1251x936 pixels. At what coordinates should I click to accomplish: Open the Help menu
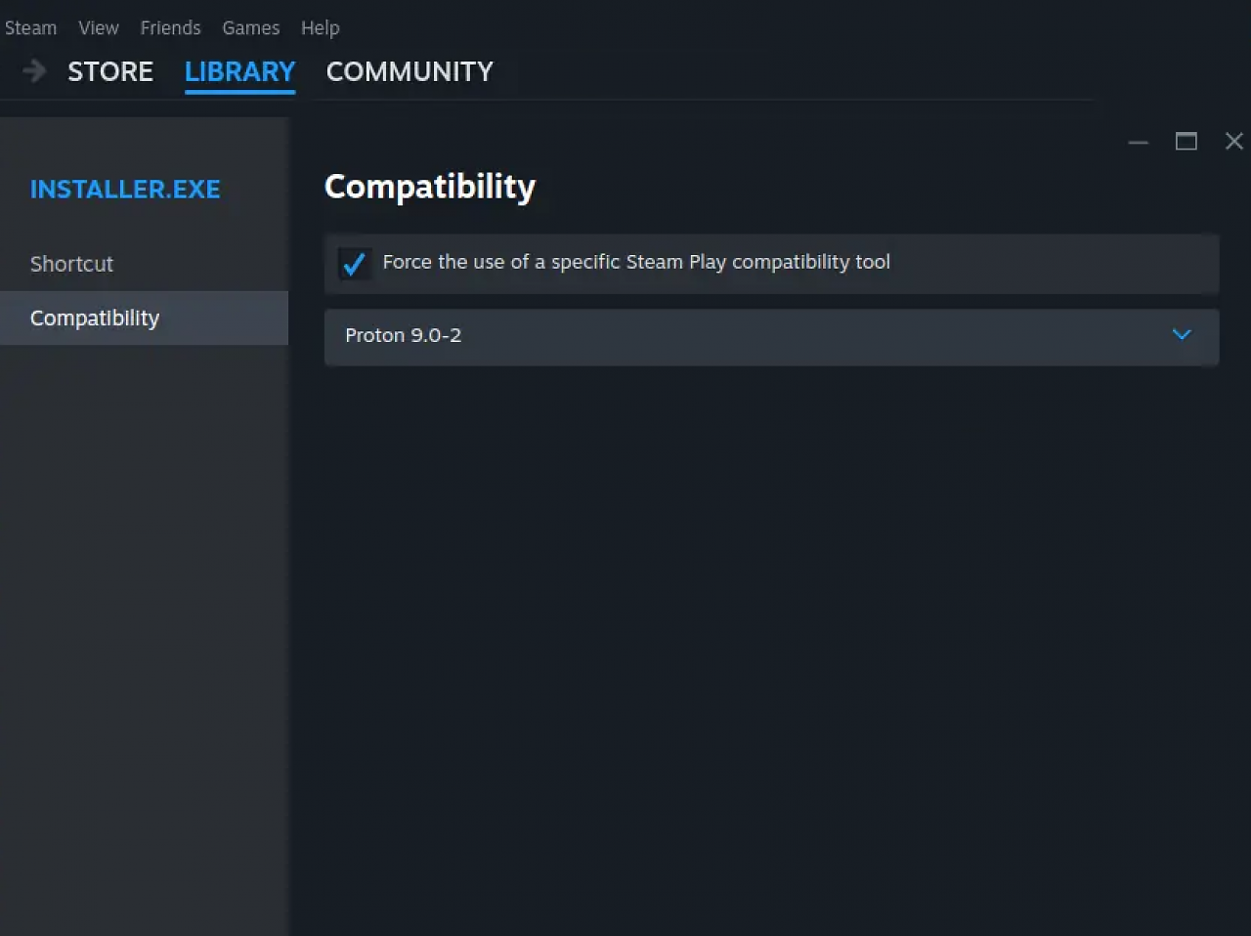point(321,28)
